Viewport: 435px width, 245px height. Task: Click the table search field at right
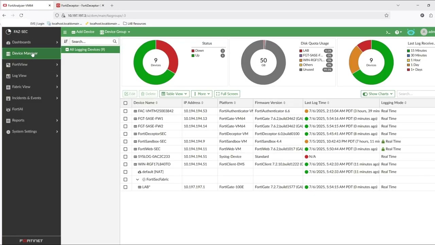416,94
